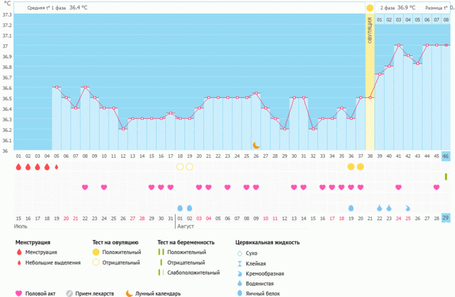
Task: Select light discharge drop on cycle day 05
Action: (57, 167)
